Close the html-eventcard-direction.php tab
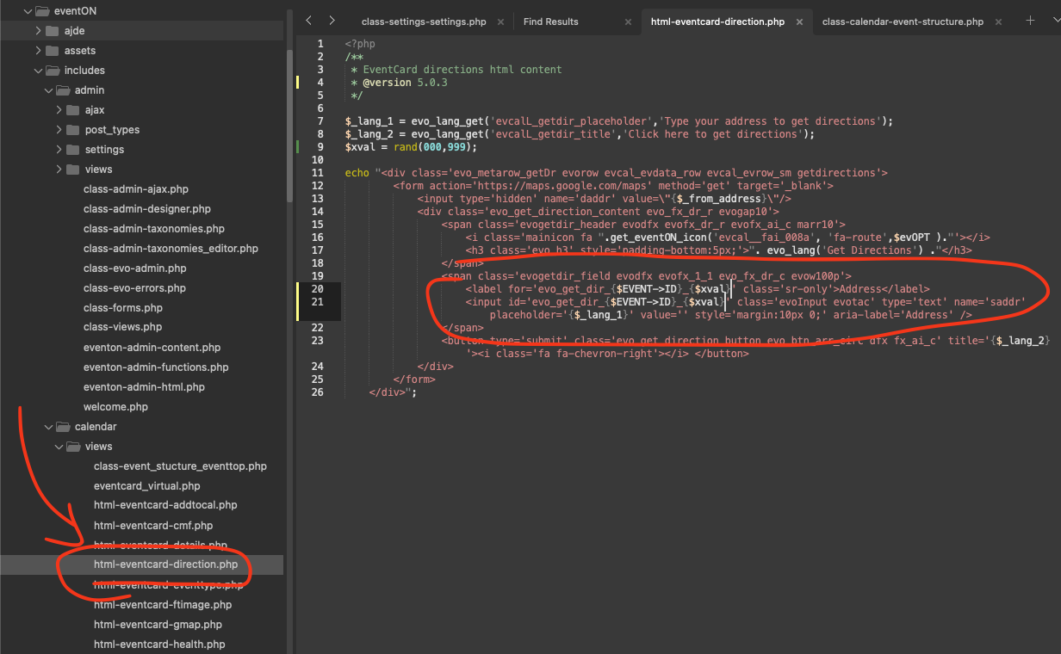 pyautogui.click(x=799, y=22)
